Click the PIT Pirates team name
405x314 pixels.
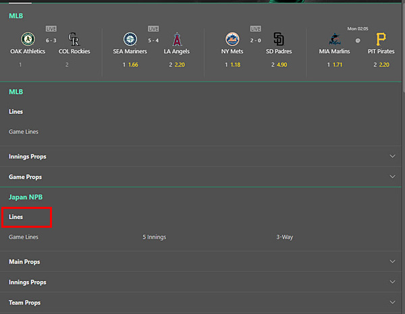click(x=381, y=51)
